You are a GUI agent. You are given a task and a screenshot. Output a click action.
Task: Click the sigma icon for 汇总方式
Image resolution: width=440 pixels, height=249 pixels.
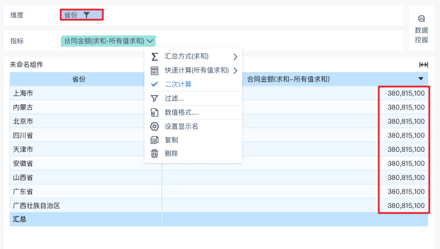pyautogui.click(x=155, y=57)
